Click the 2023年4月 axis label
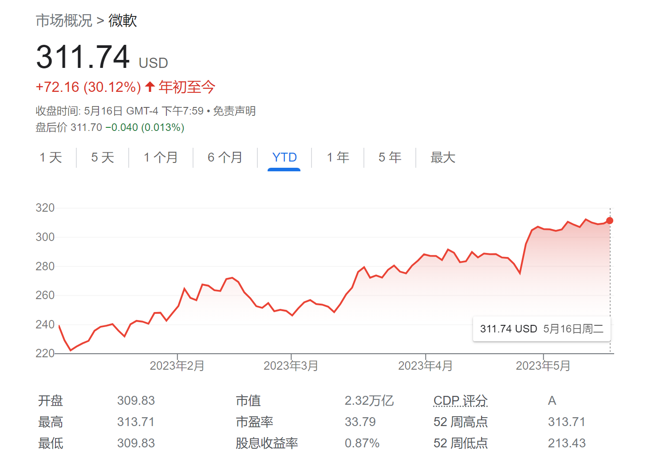Image resolution: width=647 pixels, height=466 pixels. pos(425,366)
